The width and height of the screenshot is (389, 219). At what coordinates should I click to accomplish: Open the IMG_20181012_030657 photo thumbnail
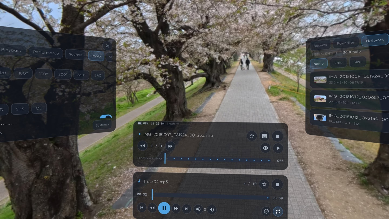(320, 98)
